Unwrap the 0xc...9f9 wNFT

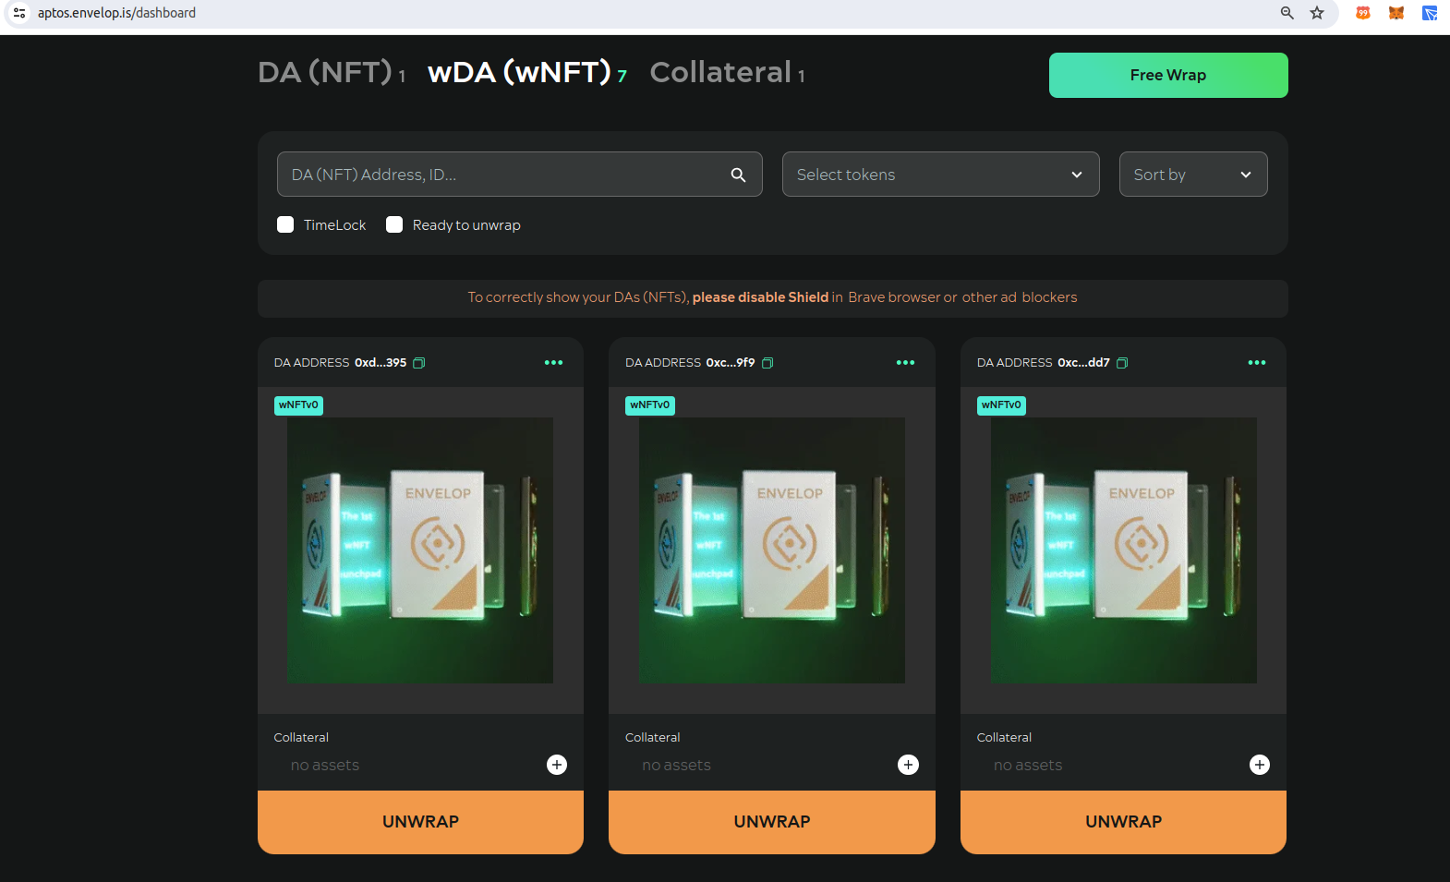[772, 822]
